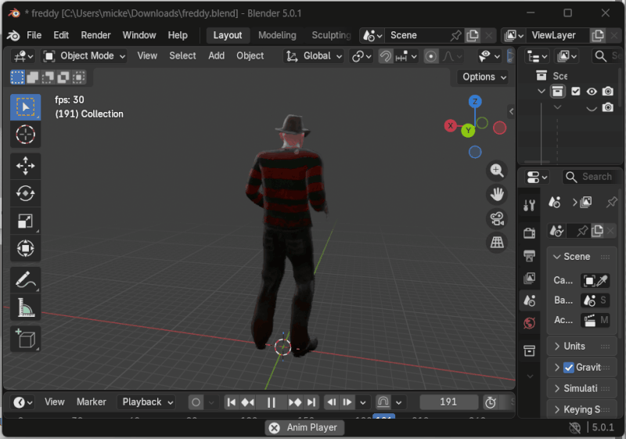Open the File menu
The width and height of the screenshot is (626, 439).
[34, 35]
